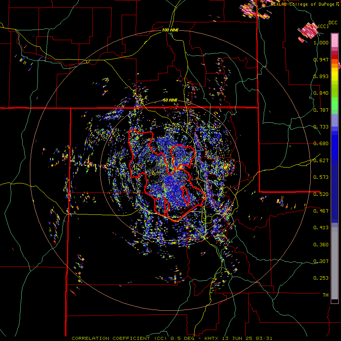Click the "KMTX" radar site identifier
Screen dimensions: 341x341
pos(212,338)
